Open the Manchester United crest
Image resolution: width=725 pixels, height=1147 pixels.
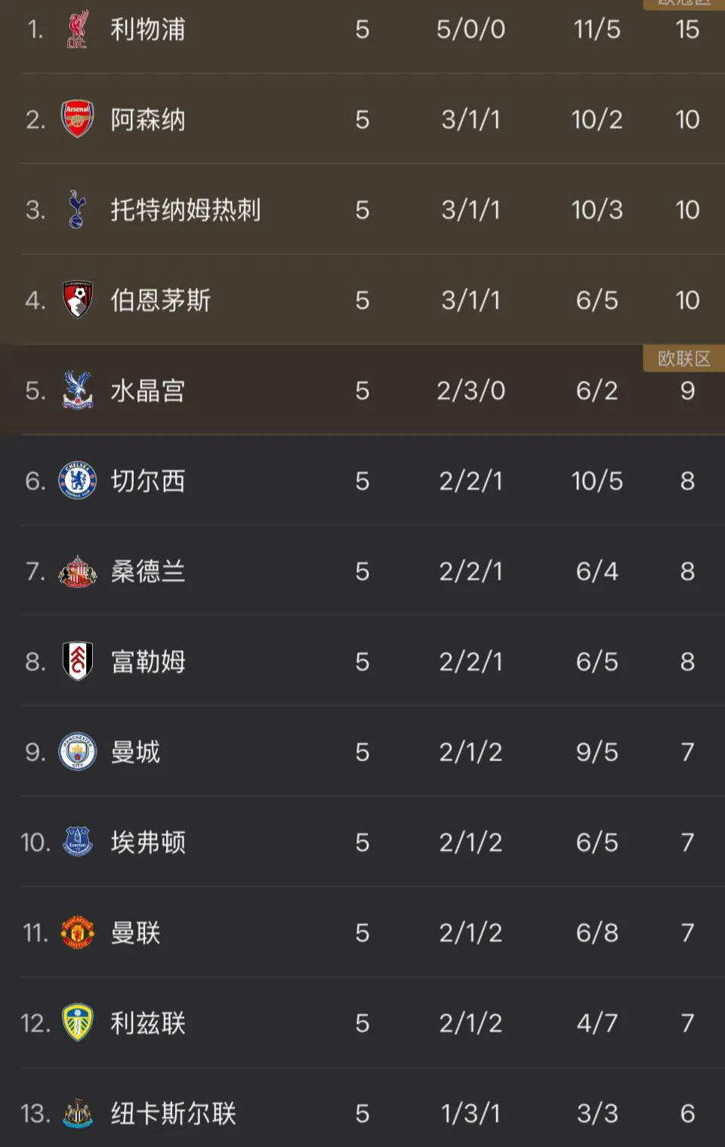coord(77,932)
